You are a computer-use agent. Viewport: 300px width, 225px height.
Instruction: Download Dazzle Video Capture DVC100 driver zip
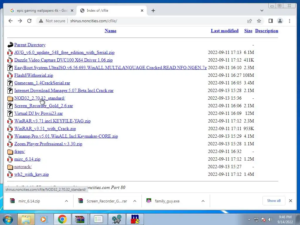click(x=63, y=60)
